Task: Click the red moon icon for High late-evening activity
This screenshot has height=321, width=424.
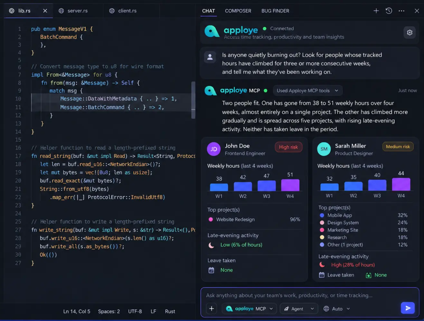Action: pyautogui.click(x=322, y=265)
